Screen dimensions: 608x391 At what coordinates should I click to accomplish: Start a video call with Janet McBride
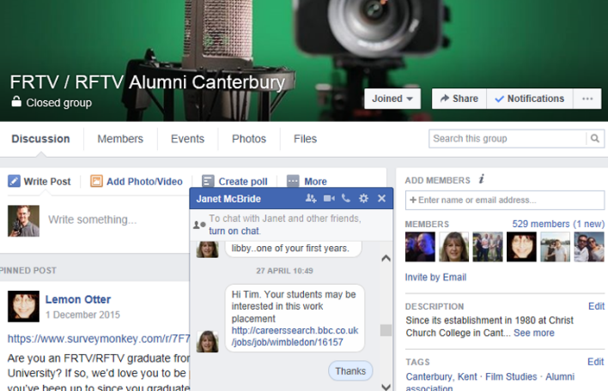pyautogui.click(x=329, y=198)
